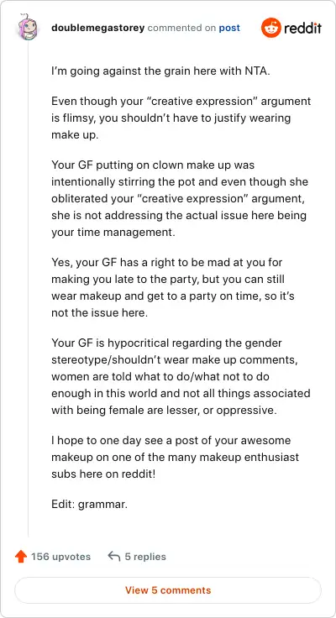Viewport: 336px width, 618px height.
Task: Click the "your time management" line
Action: click(113, 232)
